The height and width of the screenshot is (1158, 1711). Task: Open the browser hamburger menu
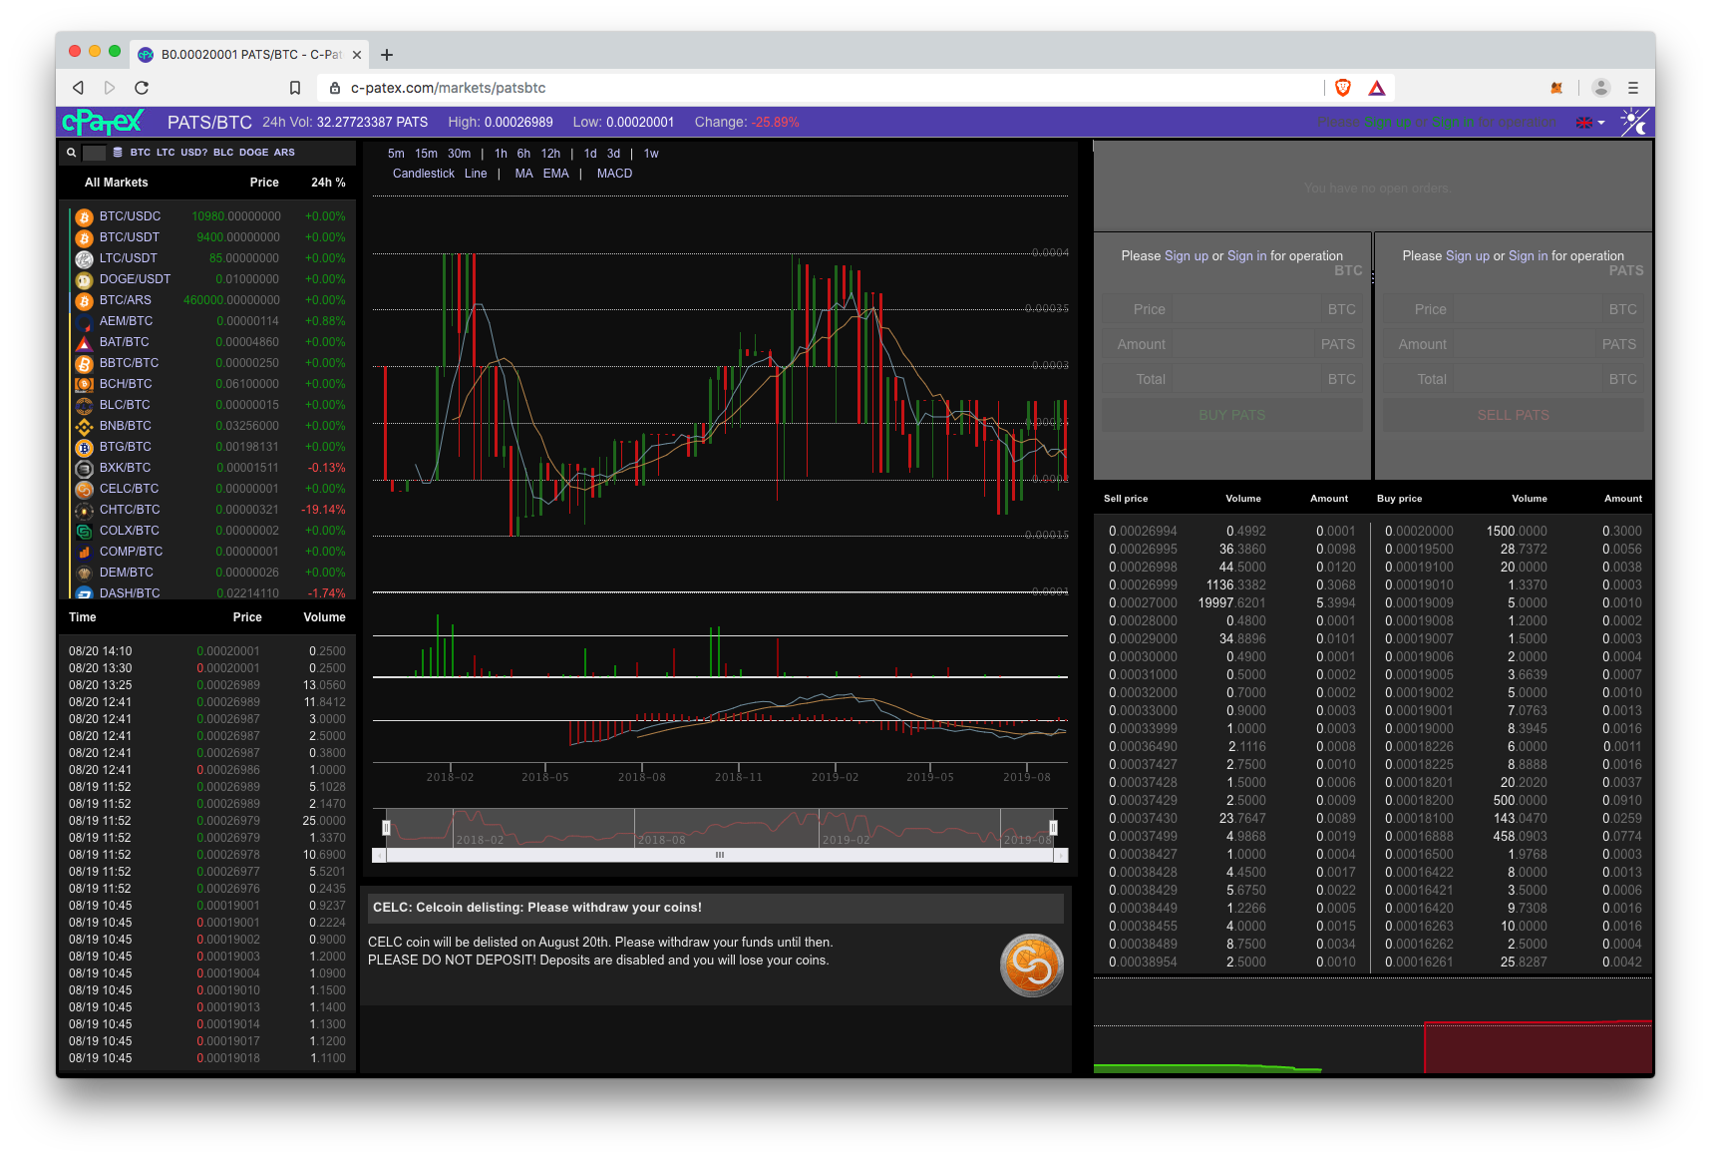(x=1633, y=88)
